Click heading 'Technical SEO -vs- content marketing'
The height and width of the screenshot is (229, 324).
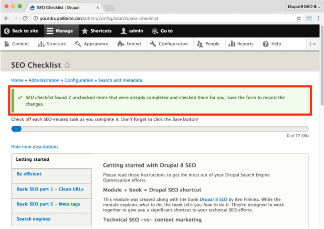click(152, 220)
